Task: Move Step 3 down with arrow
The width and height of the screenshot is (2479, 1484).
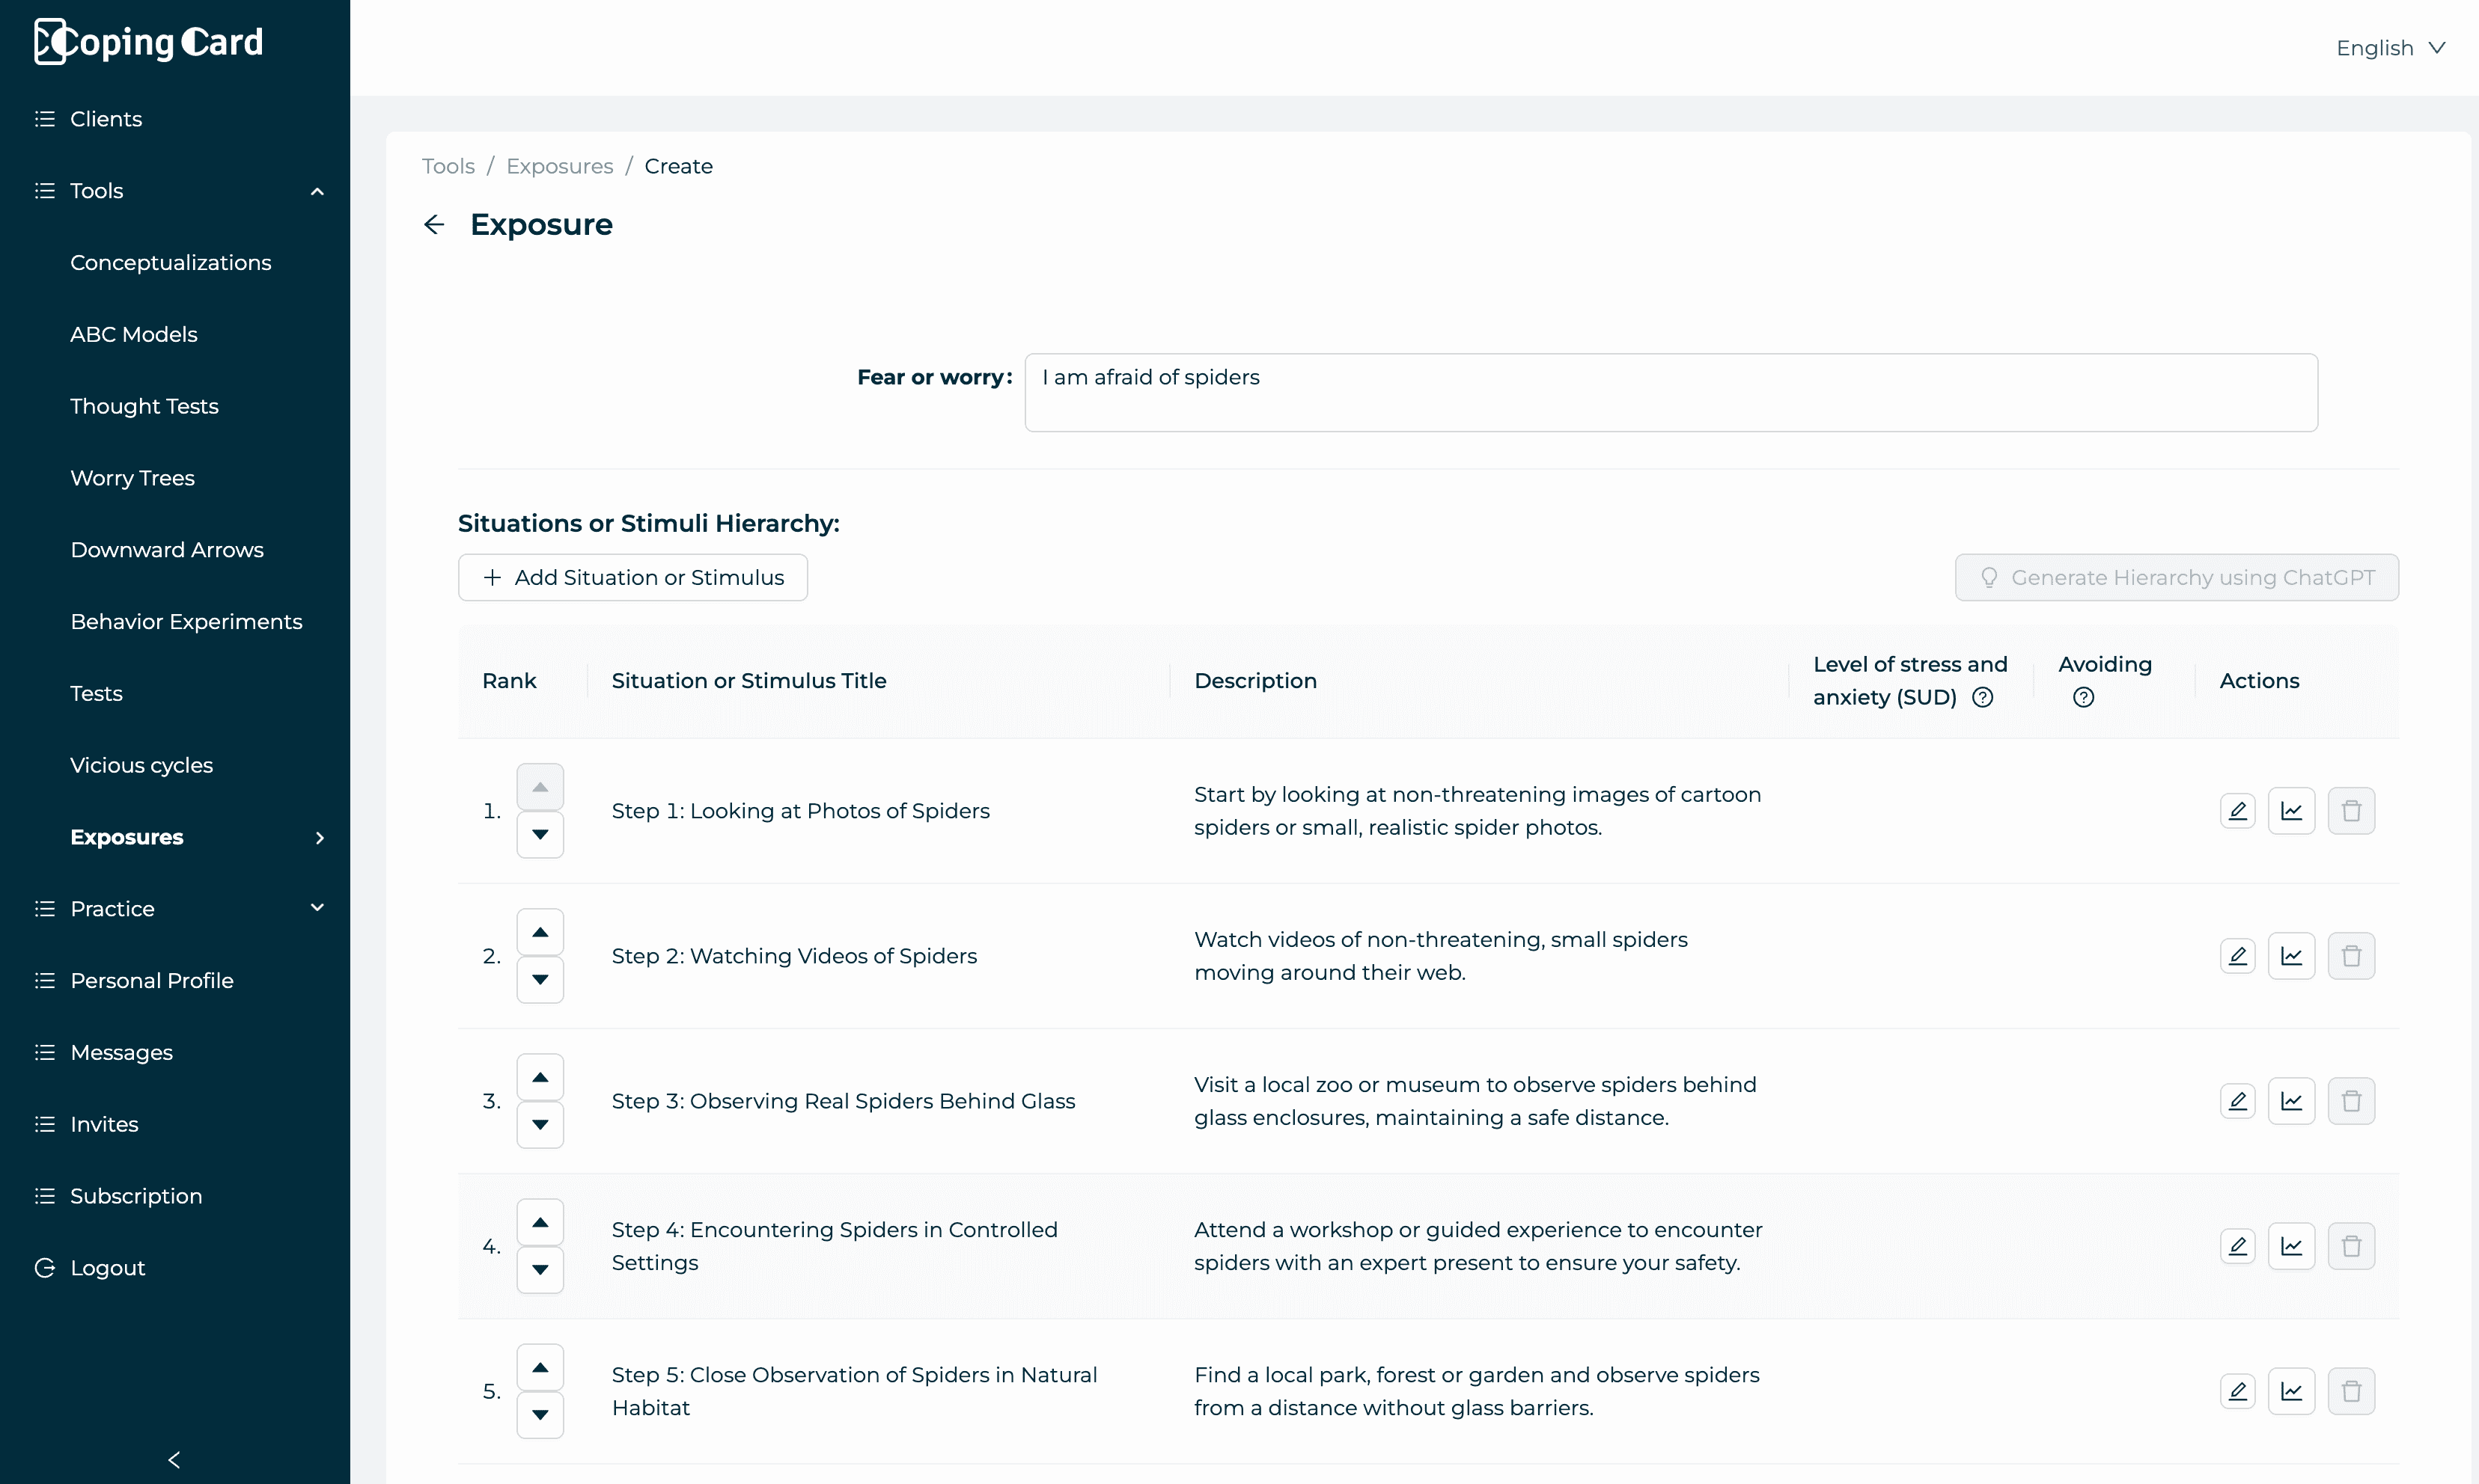Action: pyautogui.click(x=540, y=1124)
